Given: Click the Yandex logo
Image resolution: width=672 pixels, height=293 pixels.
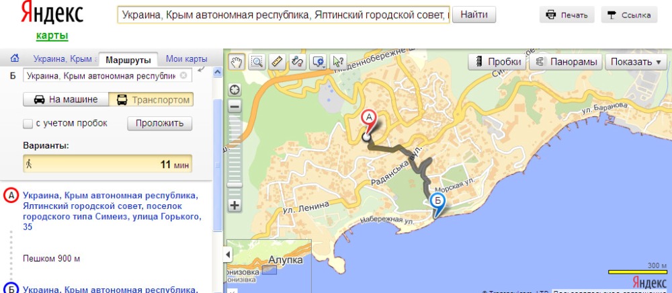Looking at the screenshot, I should pyautogui.click(x=52, y=13).
